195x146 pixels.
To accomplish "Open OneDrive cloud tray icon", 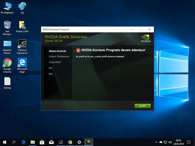I will [161, 142].
